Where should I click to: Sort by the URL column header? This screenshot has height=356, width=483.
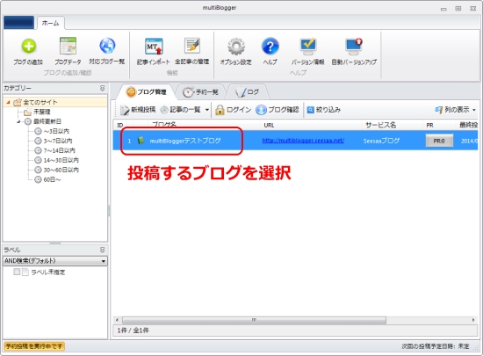[269, 125]
